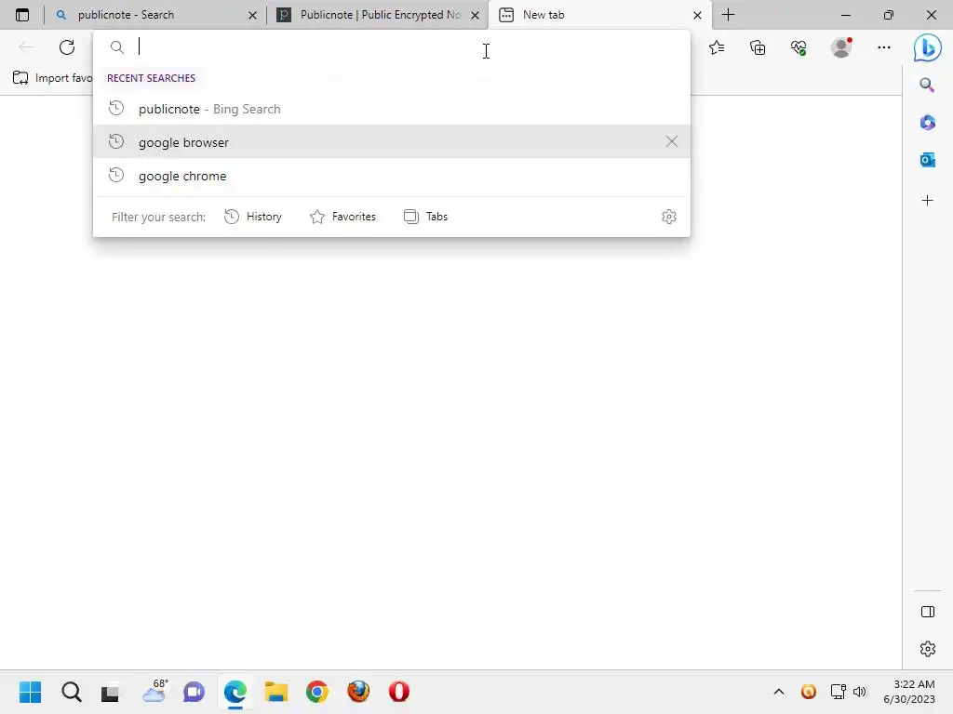Open Browser essentials heart icon
The height and width of the screenshot is (714, 953).
click(799, 47)
